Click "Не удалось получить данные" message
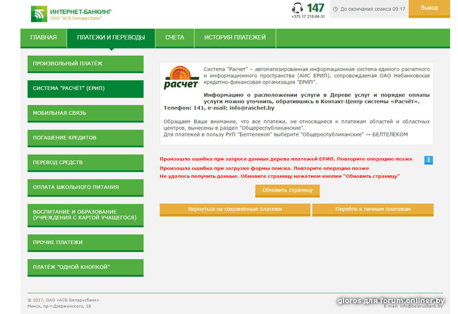 pos(279,176)
